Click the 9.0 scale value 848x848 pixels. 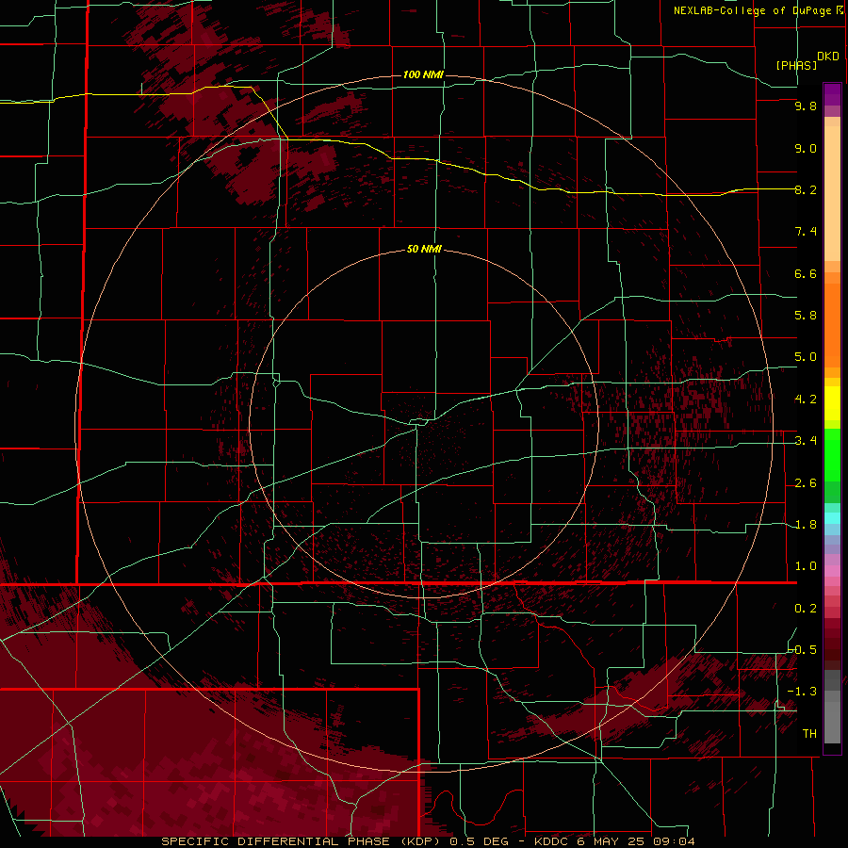pos(806,148)
